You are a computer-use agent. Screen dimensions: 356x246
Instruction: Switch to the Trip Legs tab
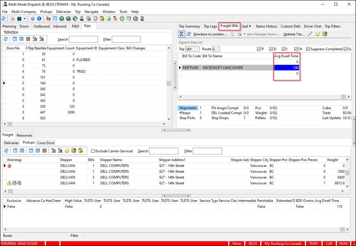coord(210,26)
